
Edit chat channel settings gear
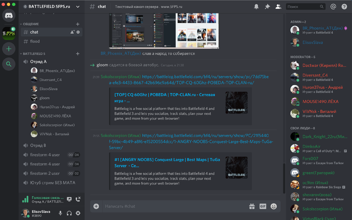click(x=78, y=32)
